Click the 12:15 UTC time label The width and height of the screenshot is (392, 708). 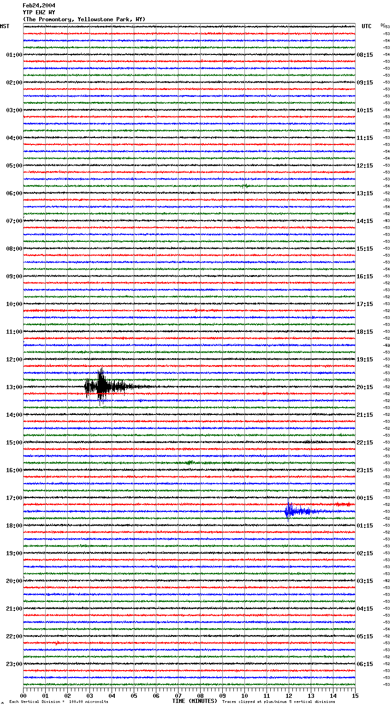click(x=365, y=166)
